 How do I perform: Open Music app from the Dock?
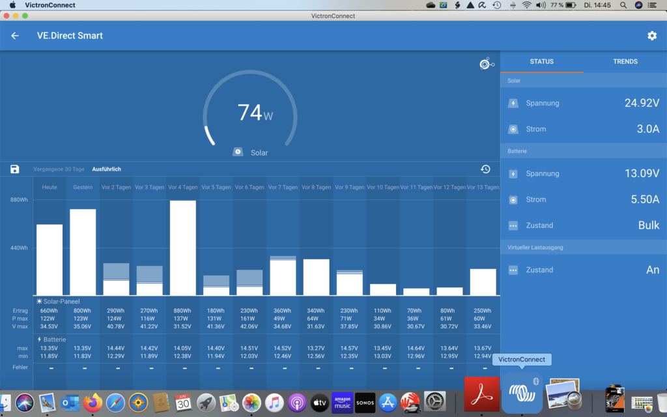(274, 403)
